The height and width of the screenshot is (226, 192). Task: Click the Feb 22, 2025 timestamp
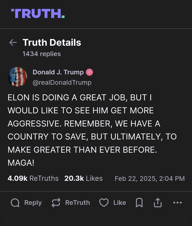click(150, 179)
